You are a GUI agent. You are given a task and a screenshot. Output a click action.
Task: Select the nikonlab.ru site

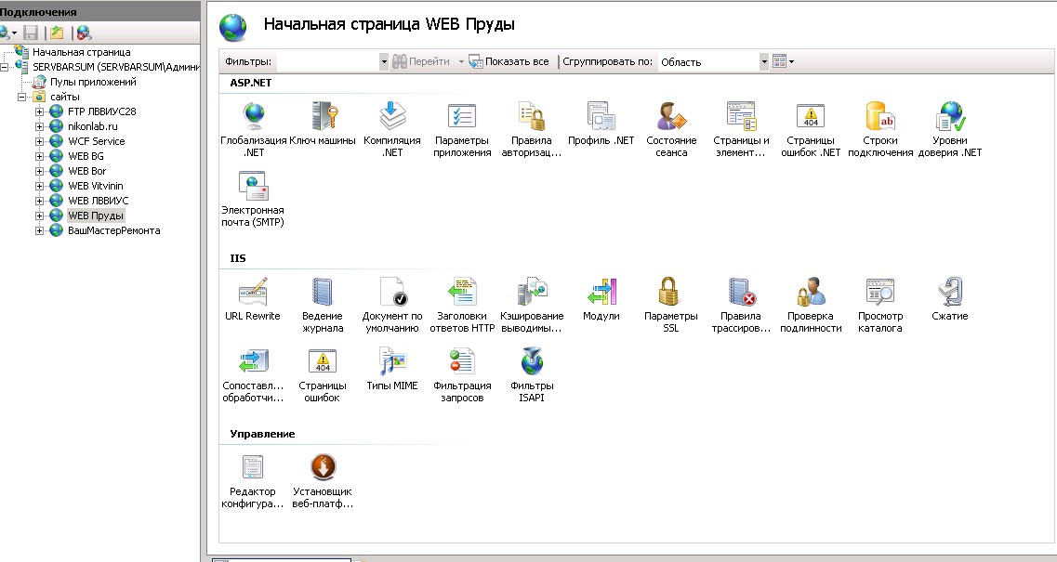point(92,126)
